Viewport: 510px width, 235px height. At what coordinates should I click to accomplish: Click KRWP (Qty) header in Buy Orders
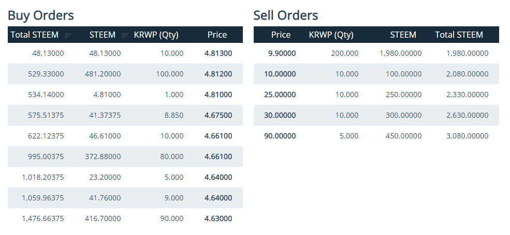[156, 35]
